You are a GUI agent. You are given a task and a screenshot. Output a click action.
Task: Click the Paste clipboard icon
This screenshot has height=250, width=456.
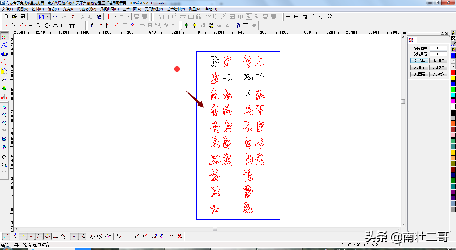[x=99, y=17]
